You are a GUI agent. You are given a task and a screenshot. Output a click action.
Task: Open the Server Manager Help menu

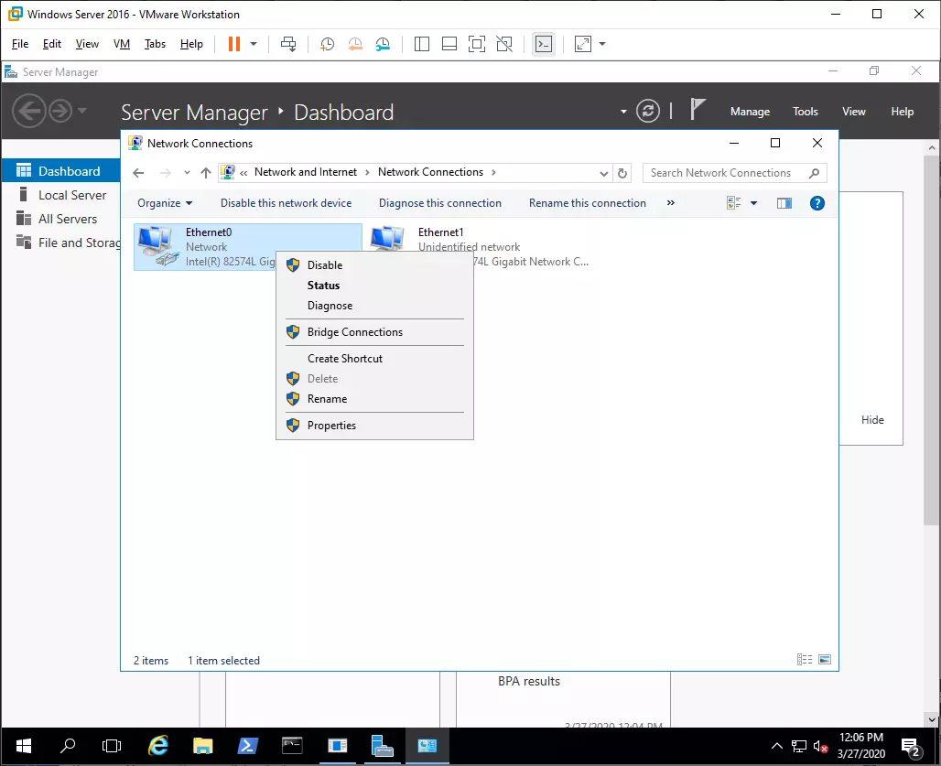pos(902,112)
